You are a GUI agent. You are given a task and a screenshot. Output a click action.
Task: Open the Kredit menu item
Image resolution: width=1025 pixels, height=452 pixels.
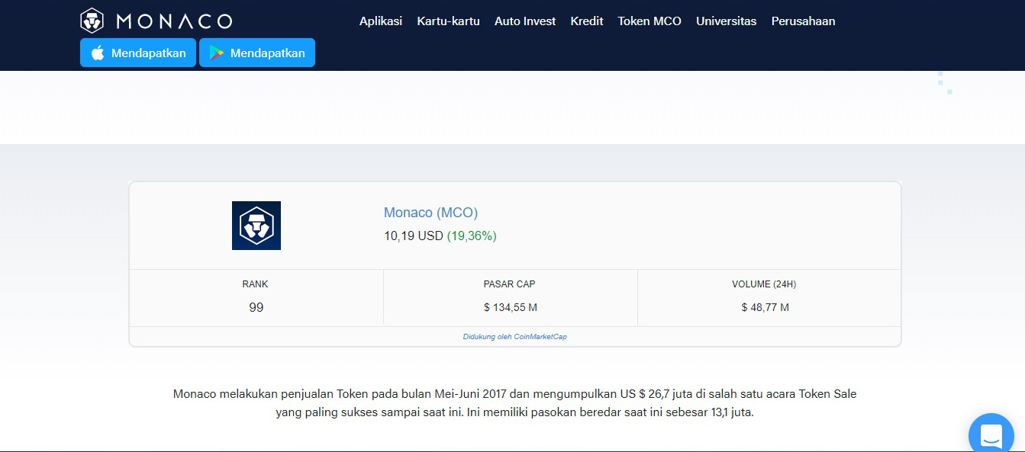click(x=587, y=21)
